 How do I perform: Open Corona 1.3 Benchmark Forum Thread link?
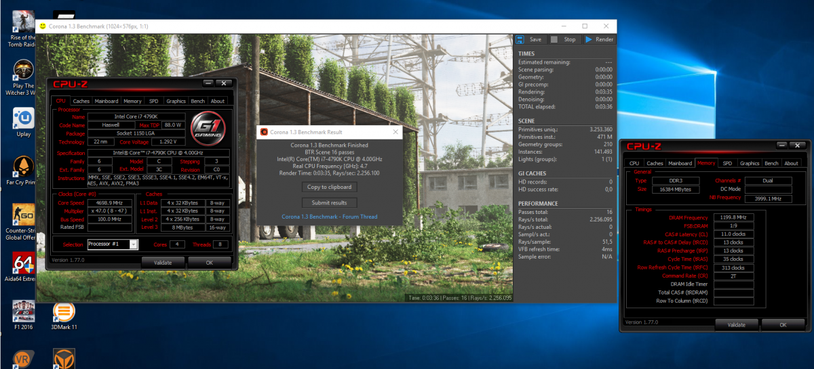point(329,217)
